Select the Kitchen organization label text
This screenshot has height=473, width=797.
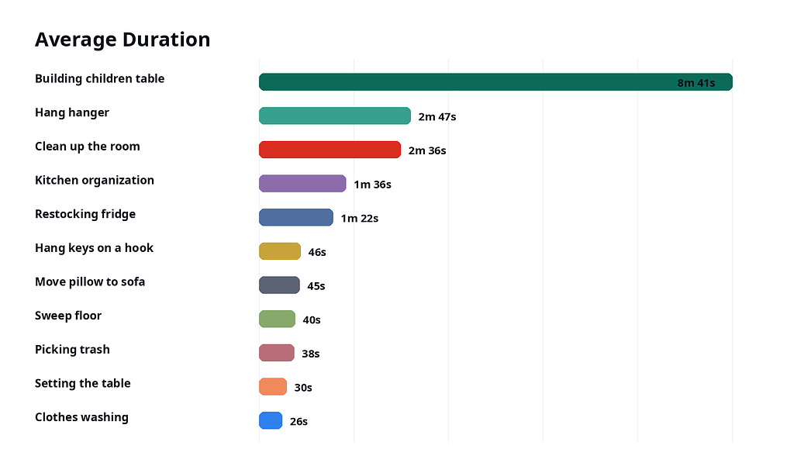(94, 181)
